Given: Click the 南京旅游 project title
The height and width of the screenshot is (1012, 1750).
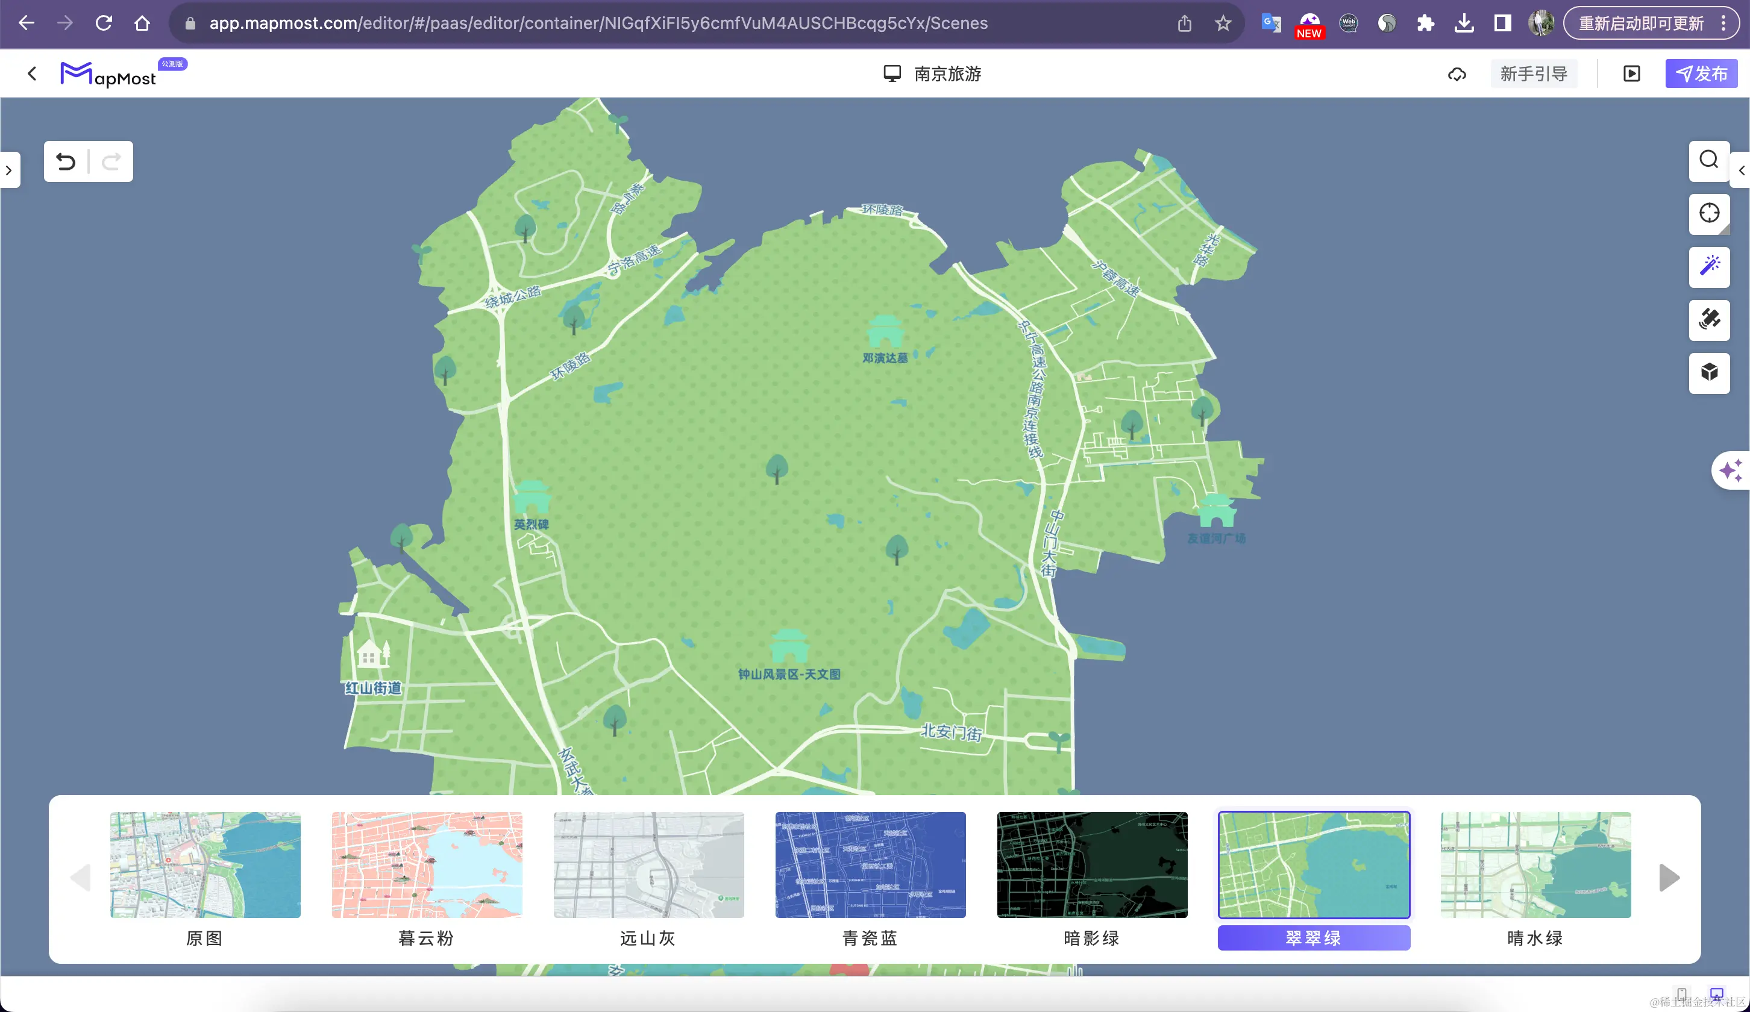Looking at the screenshot, I should tap(947, 73).
